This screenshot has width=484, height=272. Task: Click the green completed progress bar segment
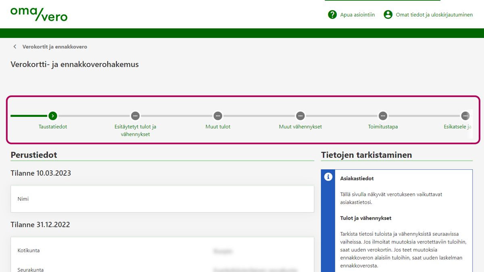[29, 116]
